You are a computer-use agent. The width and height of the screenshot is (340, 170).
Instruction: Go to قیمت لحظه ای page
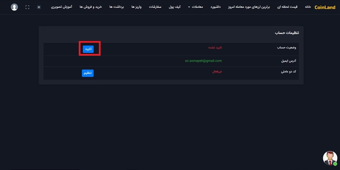287,7
